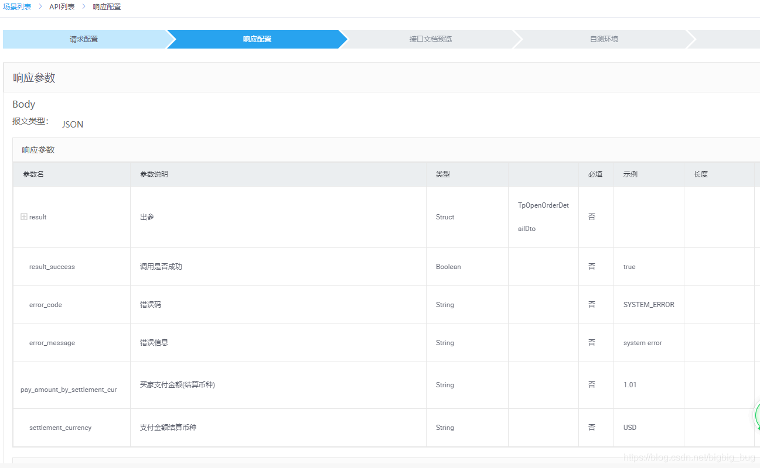Select pay_amount_by_settlement_cur parameter name
Viewport: 760px width, 468px height.
click(69, 390)
